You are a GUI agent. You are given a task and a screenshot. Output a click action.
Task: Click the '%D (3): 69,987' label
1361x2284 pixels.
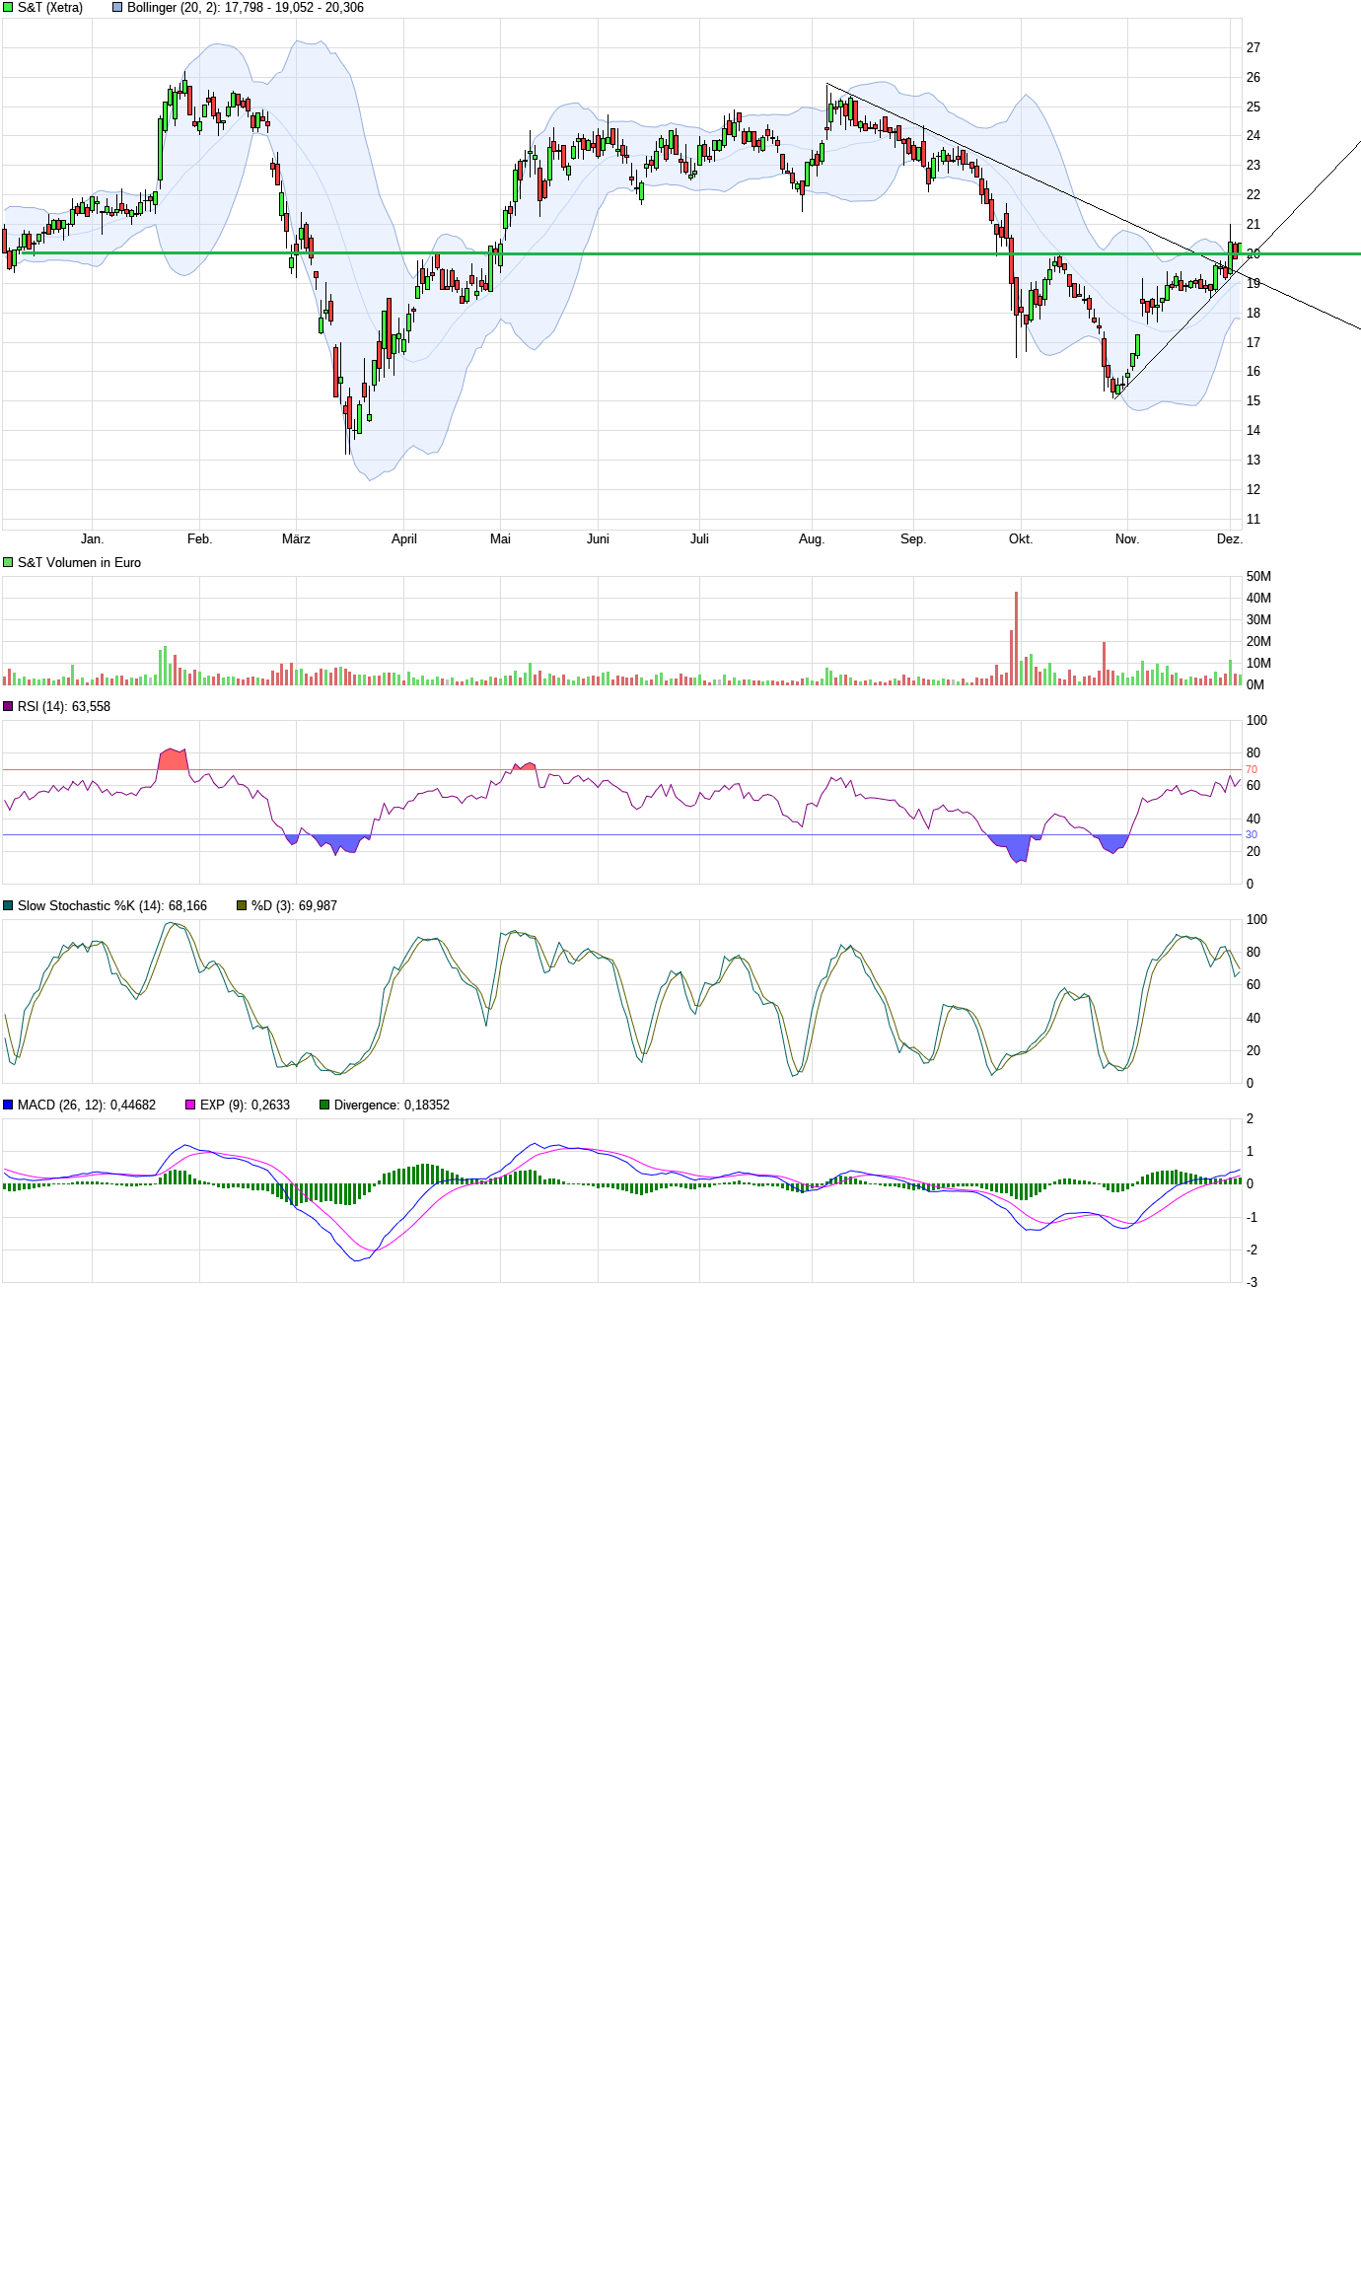coord(294,906)
